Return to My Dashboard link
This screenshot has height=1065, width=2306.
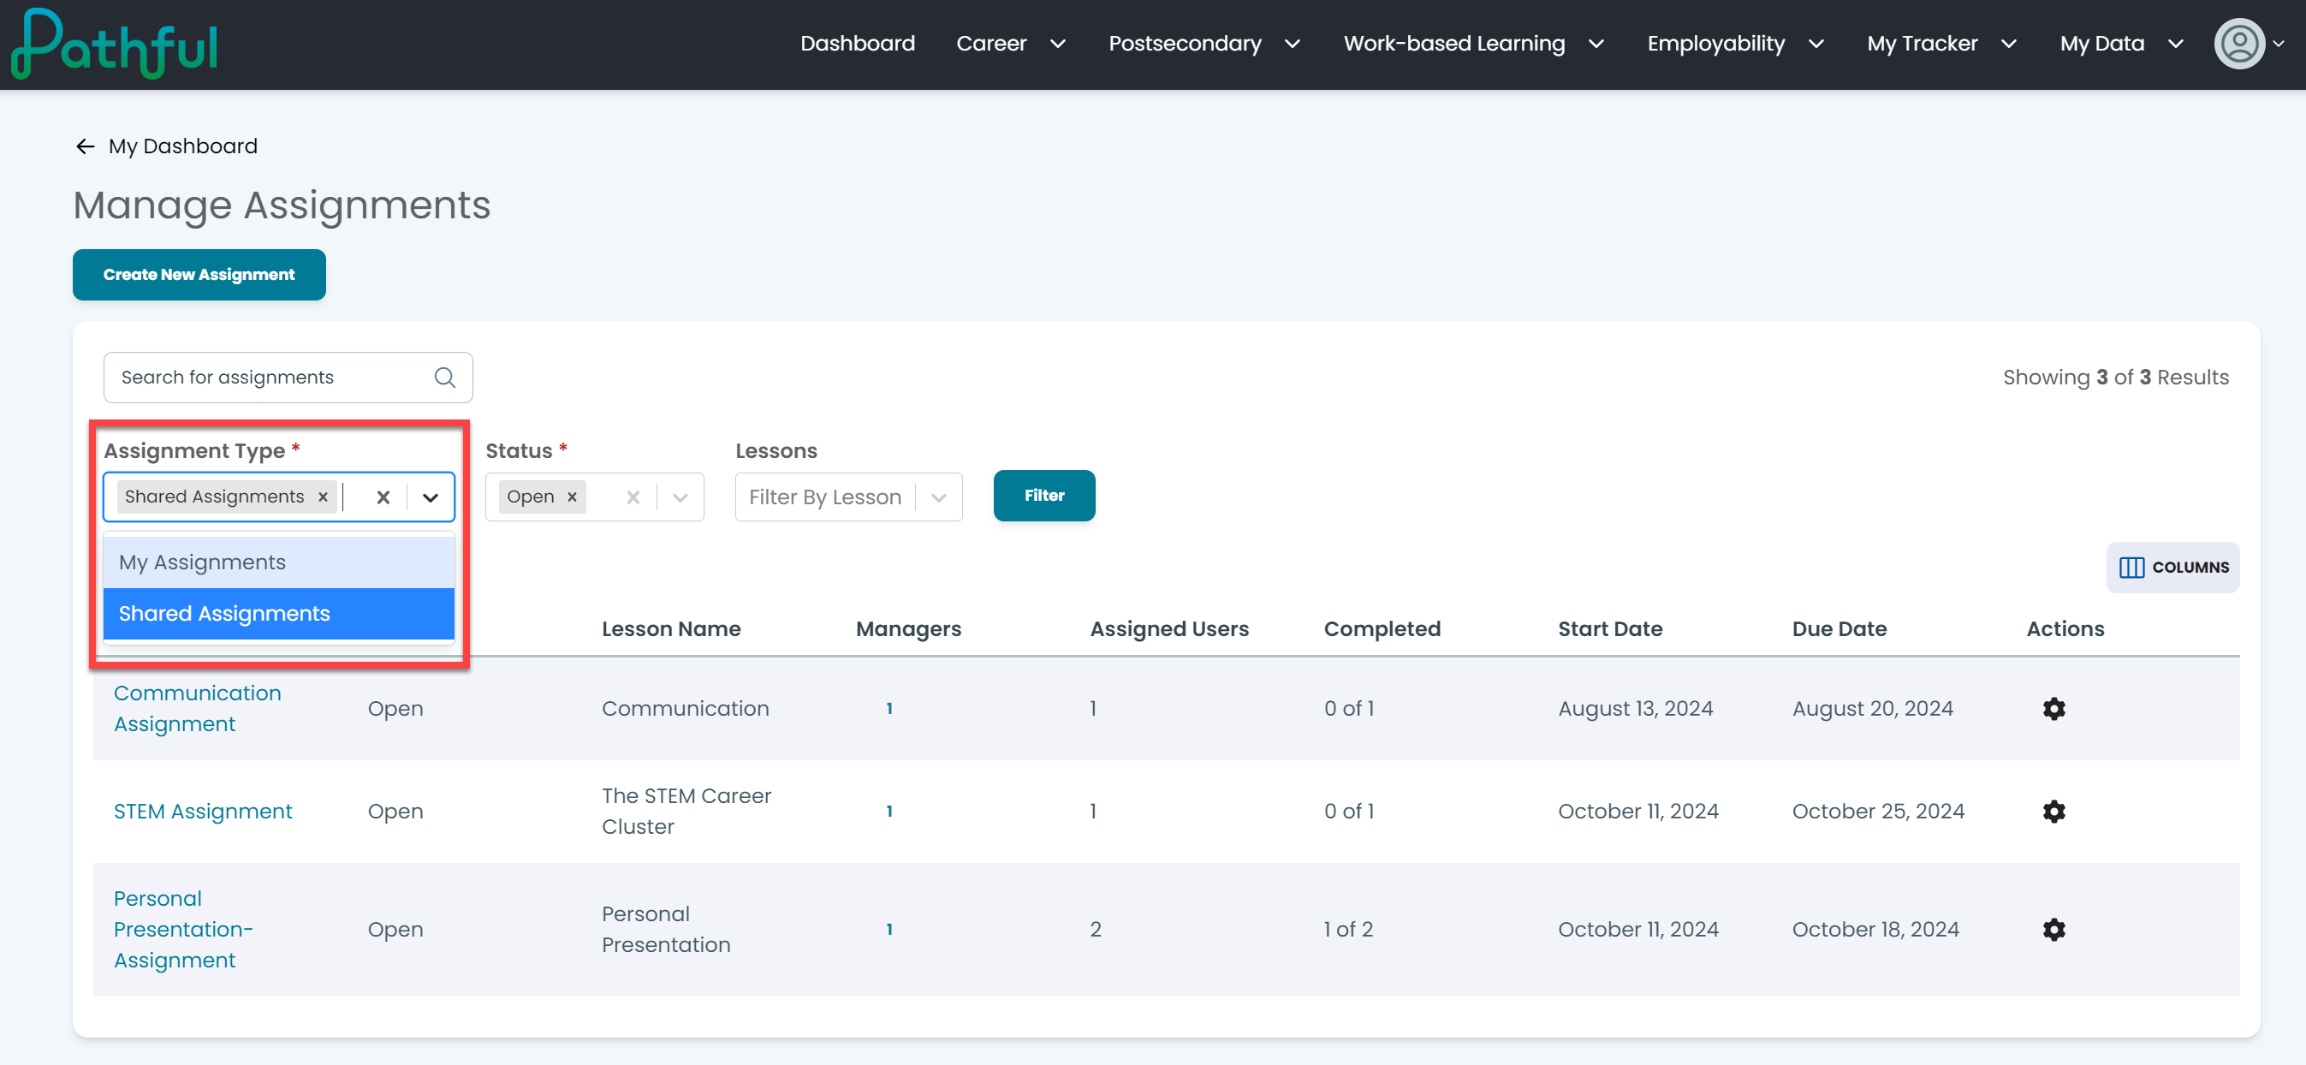(x=182, y=146)
